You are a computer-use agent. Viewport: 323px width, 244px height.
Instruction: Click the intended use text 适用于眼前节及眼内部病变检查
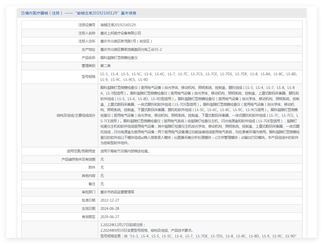click(x=125, y=151)
